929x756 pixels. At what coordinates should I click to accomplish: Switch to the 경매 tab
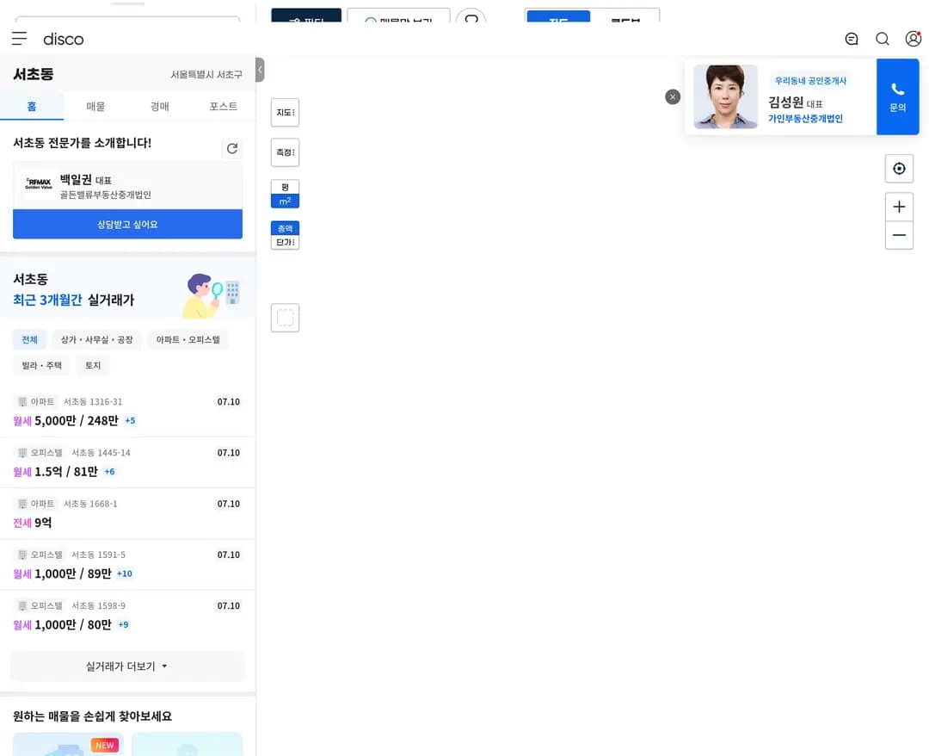[x=159, y=106]
